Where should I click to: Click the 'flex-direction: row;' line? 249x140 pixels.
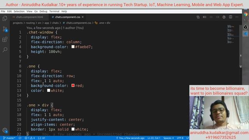[53, 76]
